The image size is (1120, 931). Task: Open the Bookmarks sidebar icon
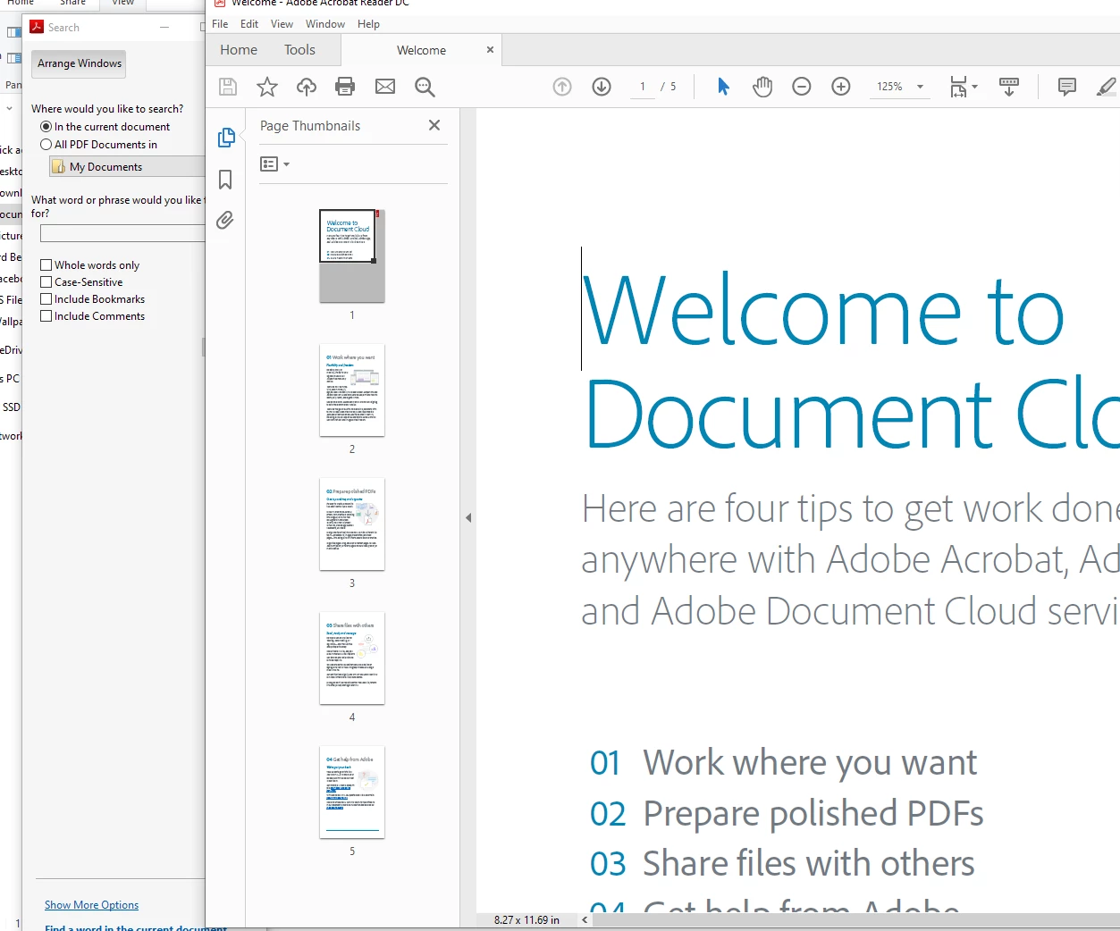[225, 180]
